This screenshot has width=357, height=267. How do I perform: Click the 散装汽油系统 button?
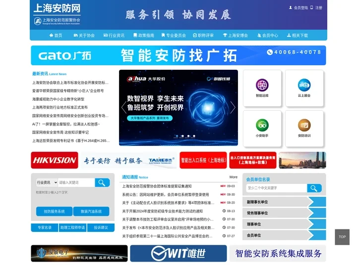click(91, 212)
